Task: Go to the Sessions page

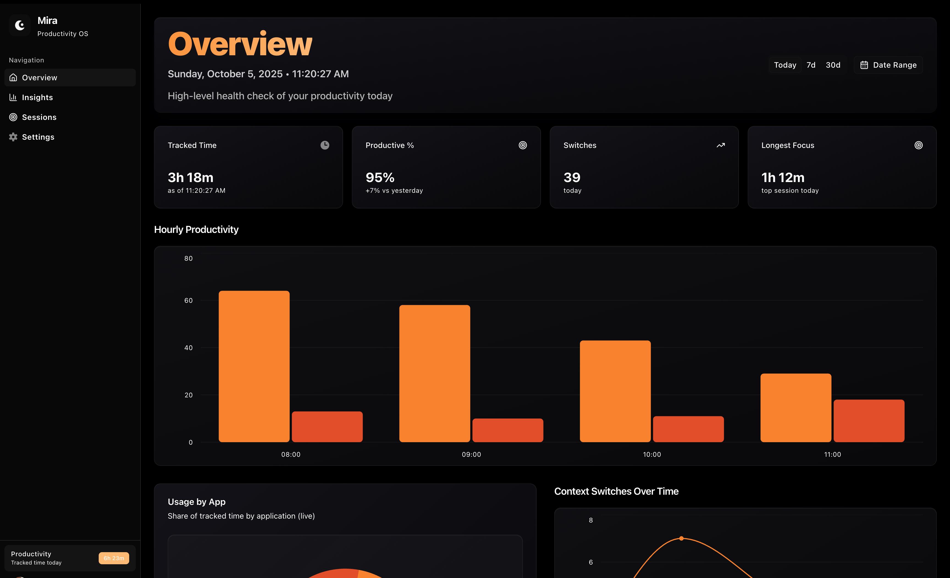Action: point(39,117)
